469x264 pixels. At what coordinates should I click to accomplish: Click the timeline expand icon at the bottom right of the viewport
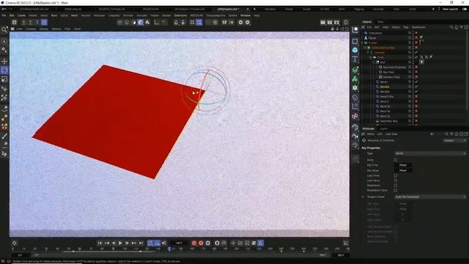point(346,243)
